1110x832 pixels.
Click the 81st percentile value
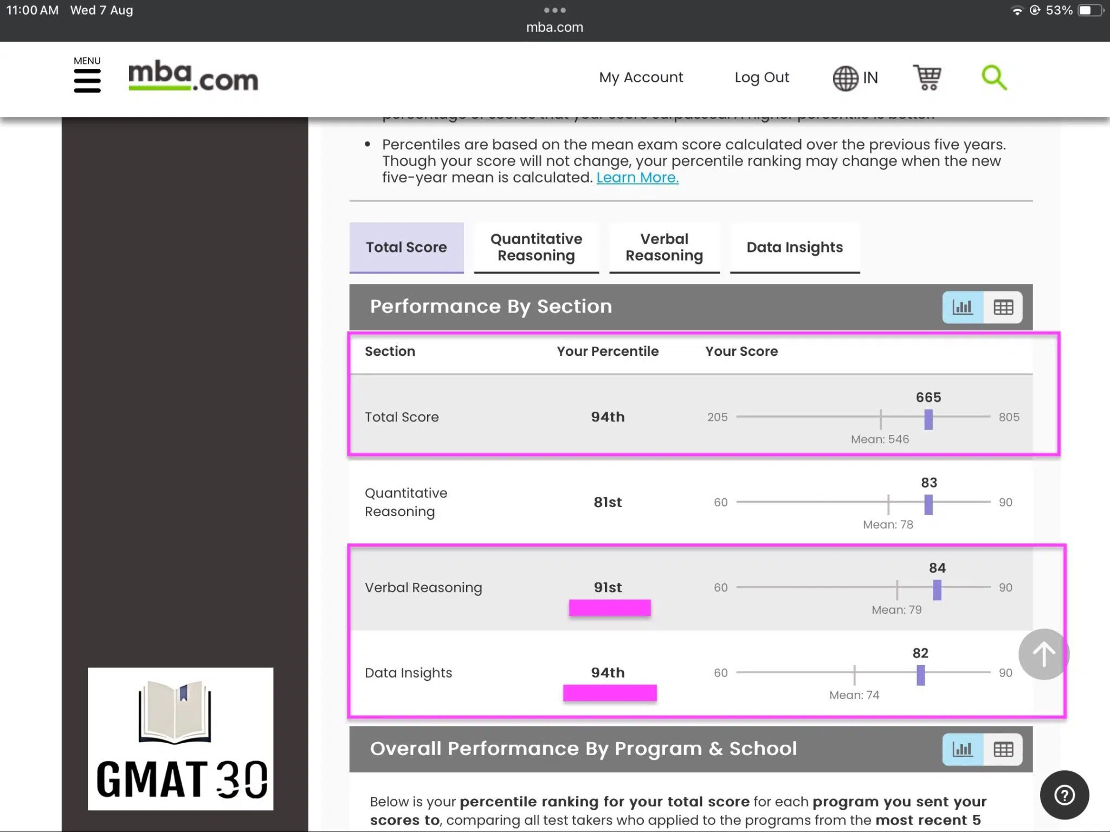point(608,502)
